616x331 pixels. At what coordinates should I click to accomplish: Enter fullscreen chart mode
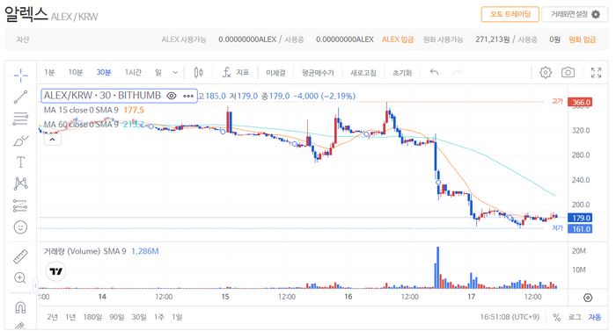[596, 73]
